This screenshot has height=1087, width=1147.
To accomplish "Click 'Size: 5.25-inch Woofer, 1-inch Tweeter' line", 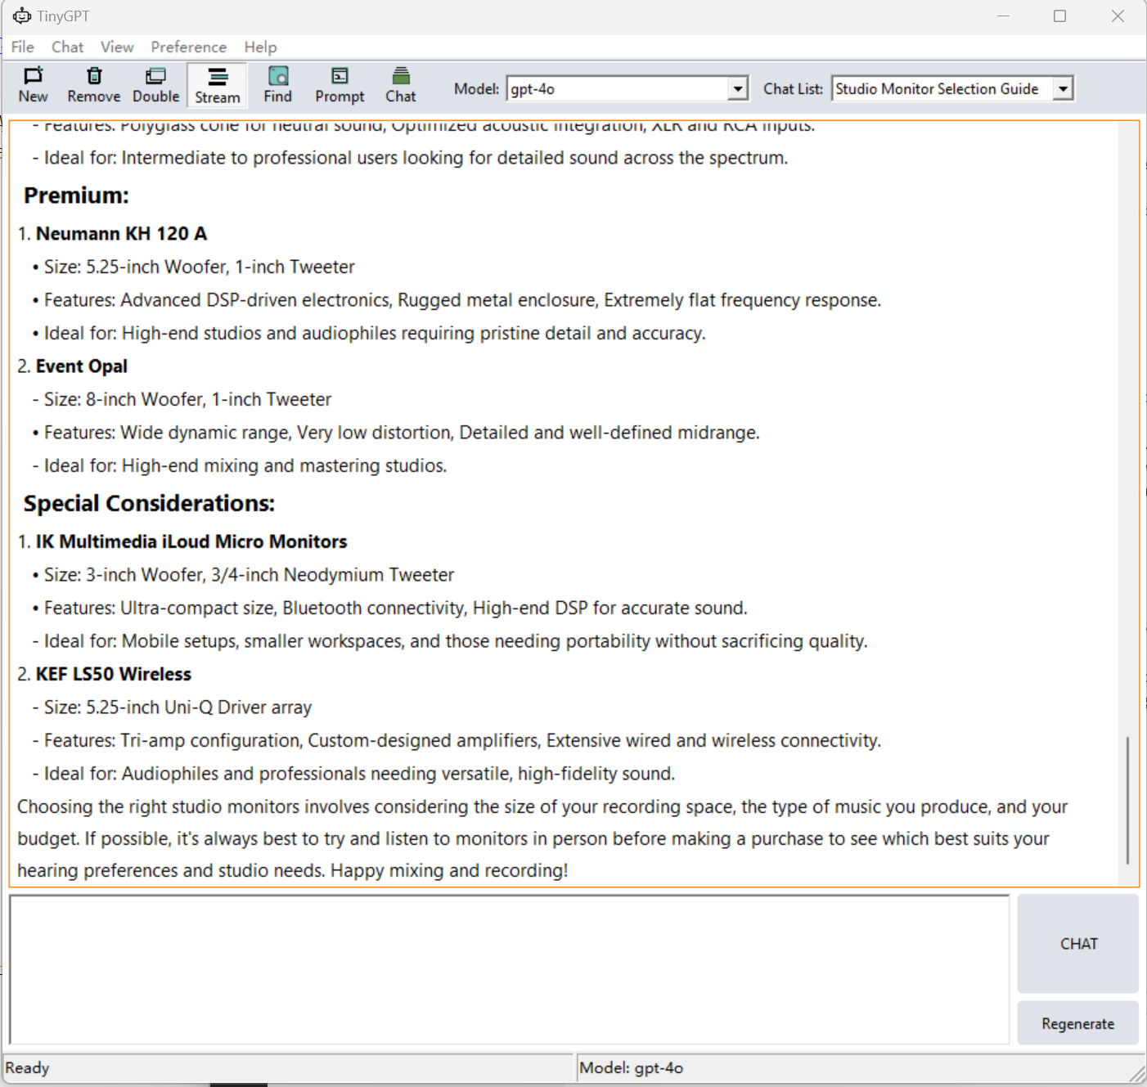I will pyautogui.click(x=200, y=267).
